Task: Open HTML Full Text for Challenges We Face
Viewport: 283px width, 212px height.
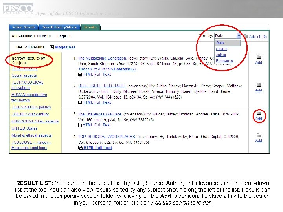Action: 97,125
